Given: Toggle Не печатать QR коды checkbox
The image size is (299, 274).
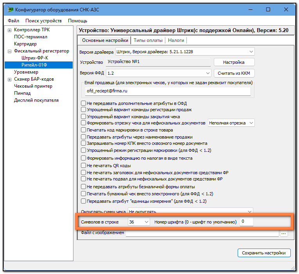Looking at the screenshot, I should (83, 165).
